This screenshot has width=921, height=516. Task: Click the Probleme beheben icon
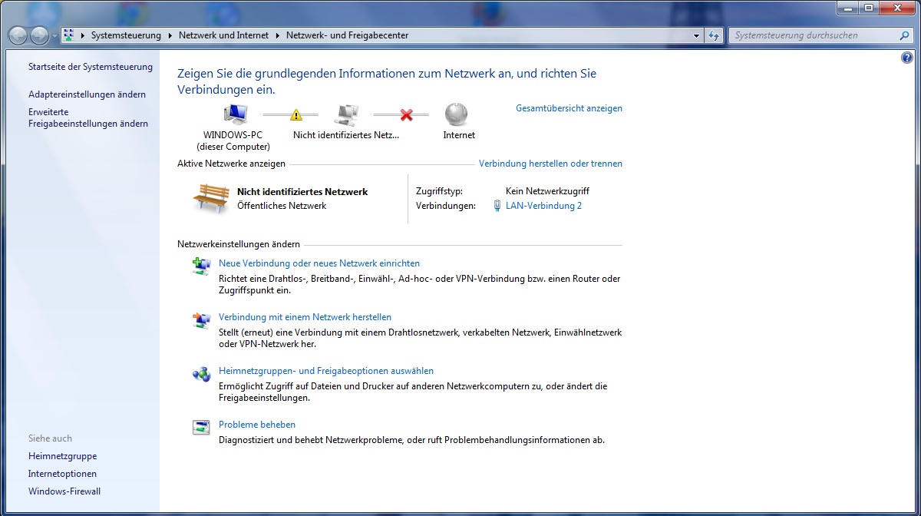pyautogui.click(x=201, y=428)
